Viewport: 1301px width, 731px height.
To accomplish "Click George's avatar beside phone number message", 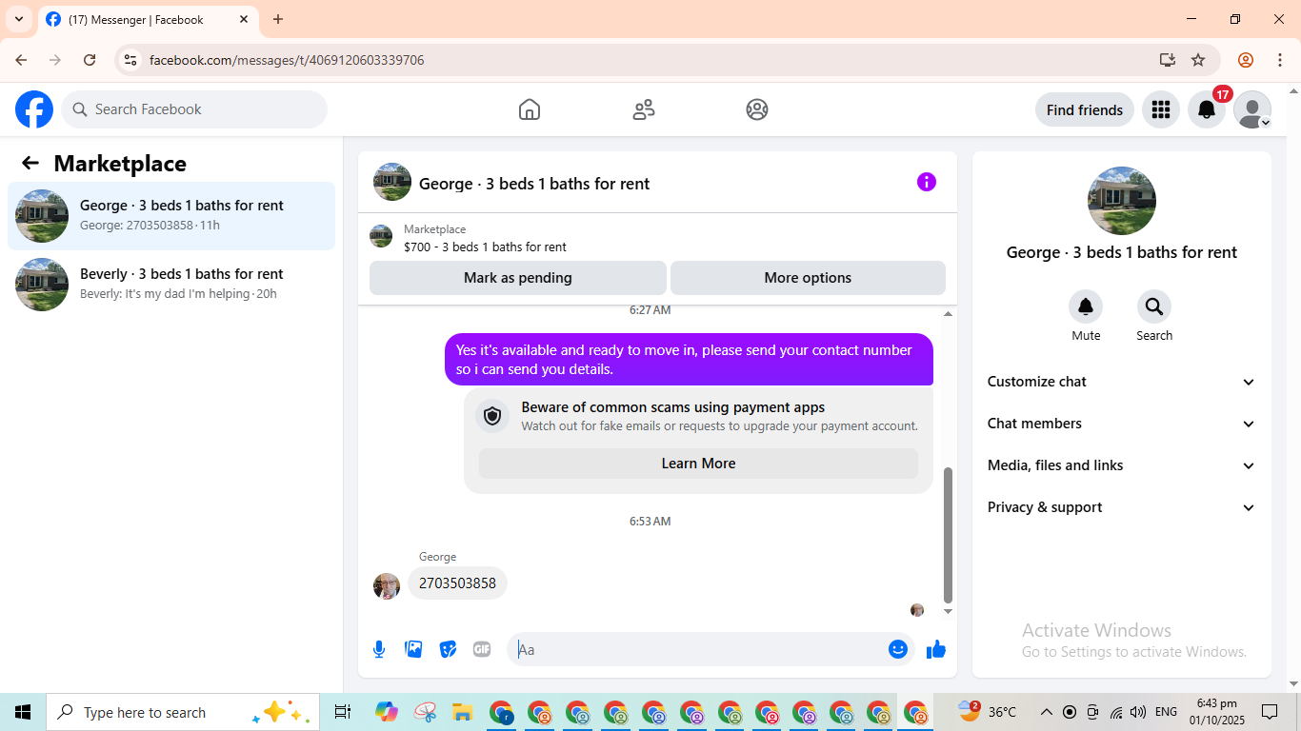I will (387, 585).
